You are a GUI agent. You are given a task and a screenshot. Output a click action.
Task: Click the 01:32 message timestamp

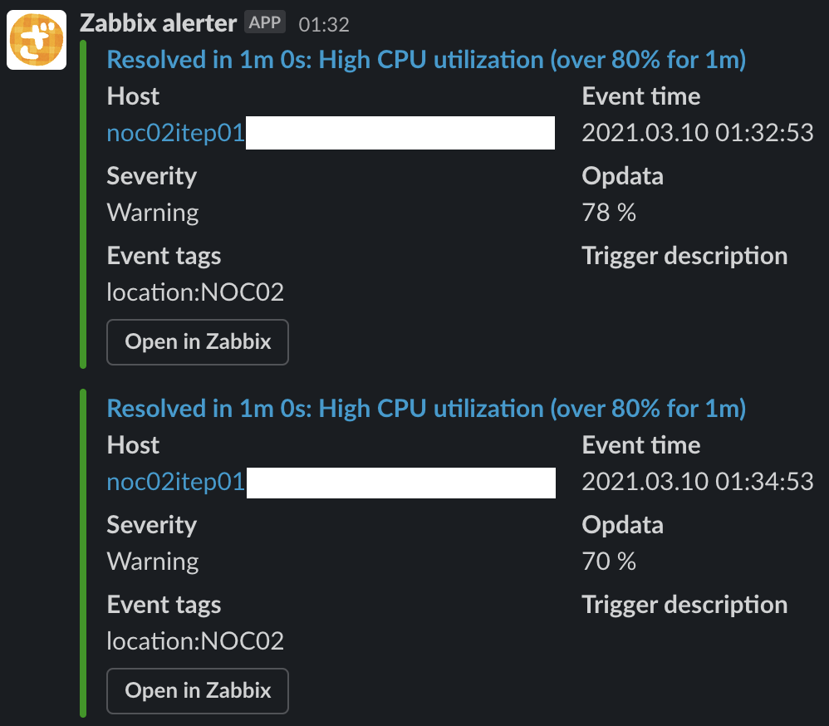click(324, 24)
